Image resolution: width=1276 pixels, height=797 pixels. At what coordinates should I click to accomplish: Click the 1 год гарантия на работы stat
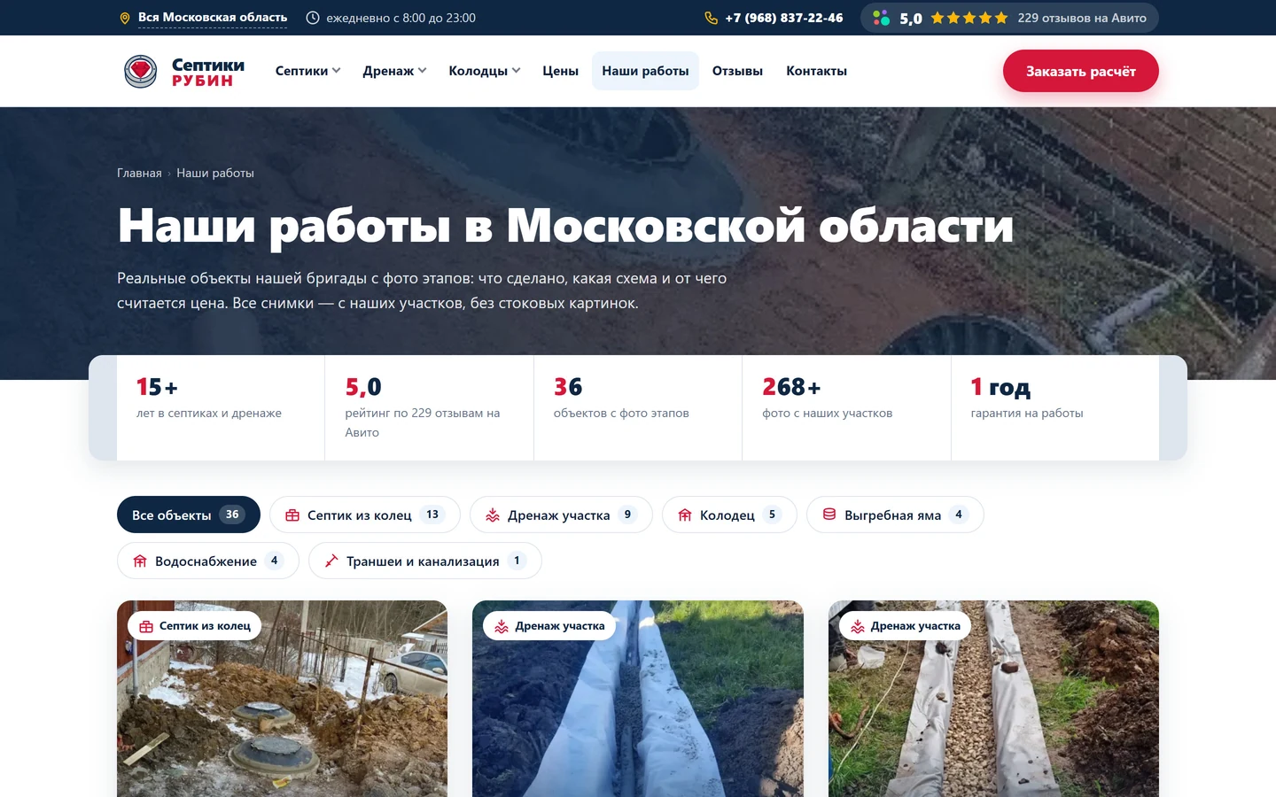pyautogui.click(x=1055, y=407)
